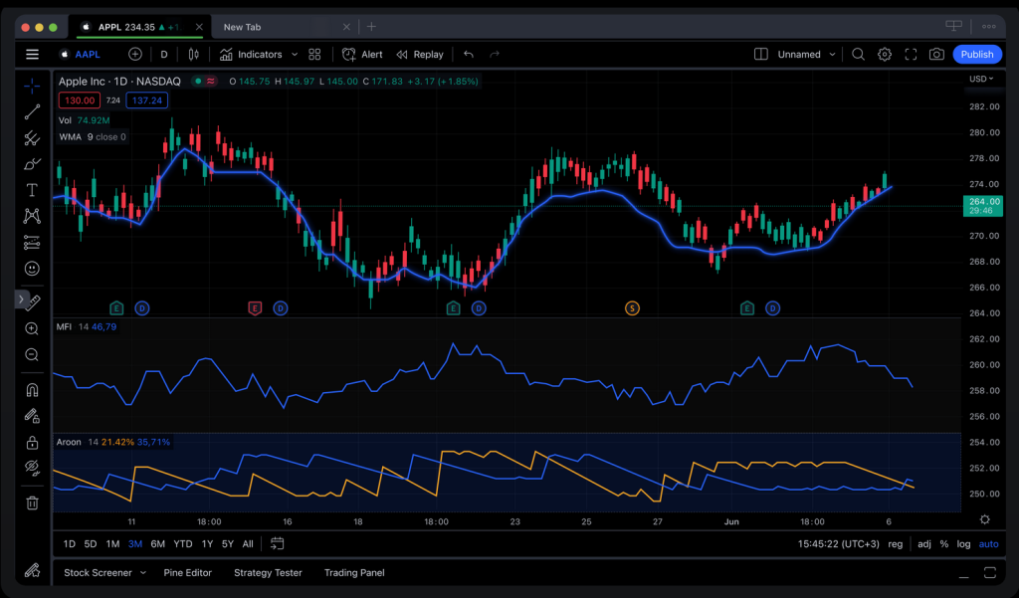Toggle lock all drawing tools
The width and height of the screenshot is (1019, 598).
(32, 443)
